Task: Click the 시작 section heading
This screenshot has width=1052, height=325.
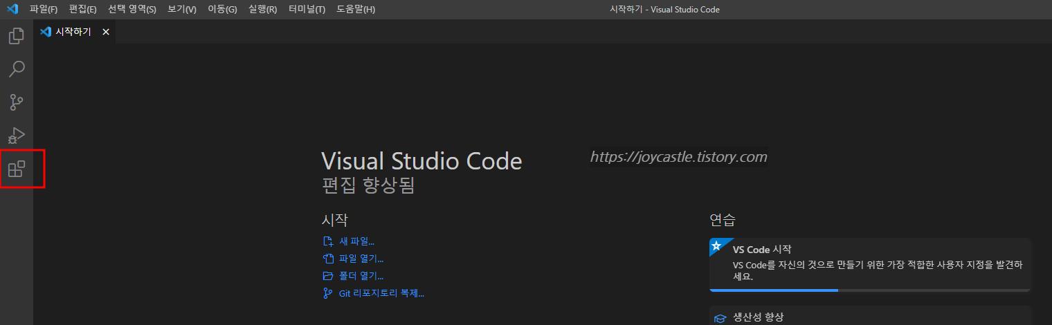Action: 335,220
